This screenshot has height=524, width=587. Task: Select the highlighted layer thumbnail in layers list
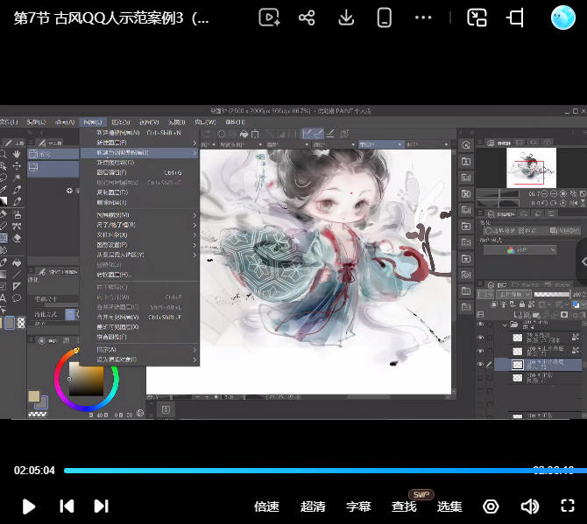click(518, 365)
